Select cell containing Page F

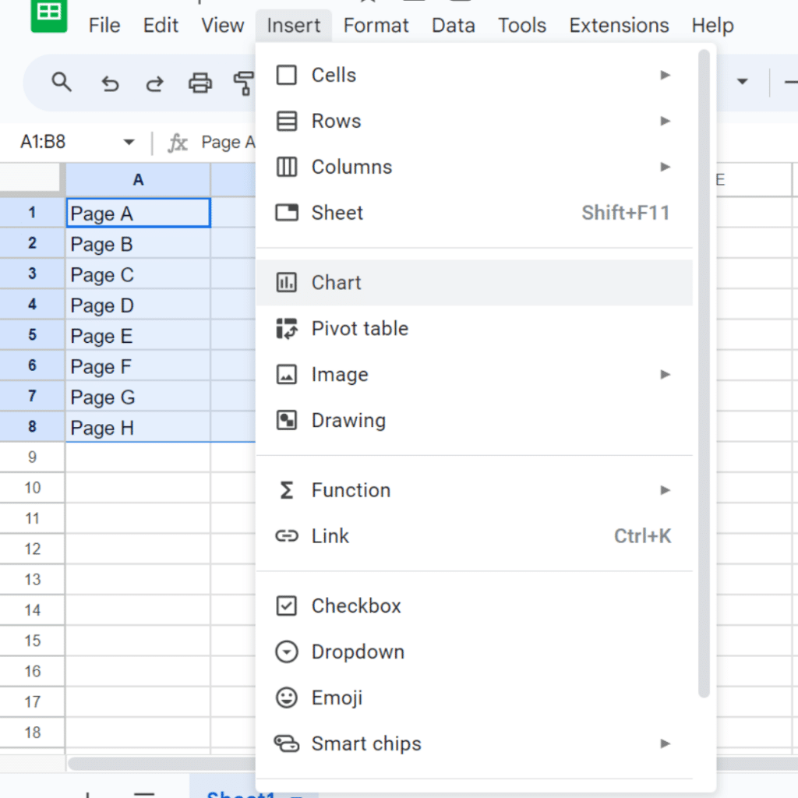pyautogui.click(x=138, y=365)
